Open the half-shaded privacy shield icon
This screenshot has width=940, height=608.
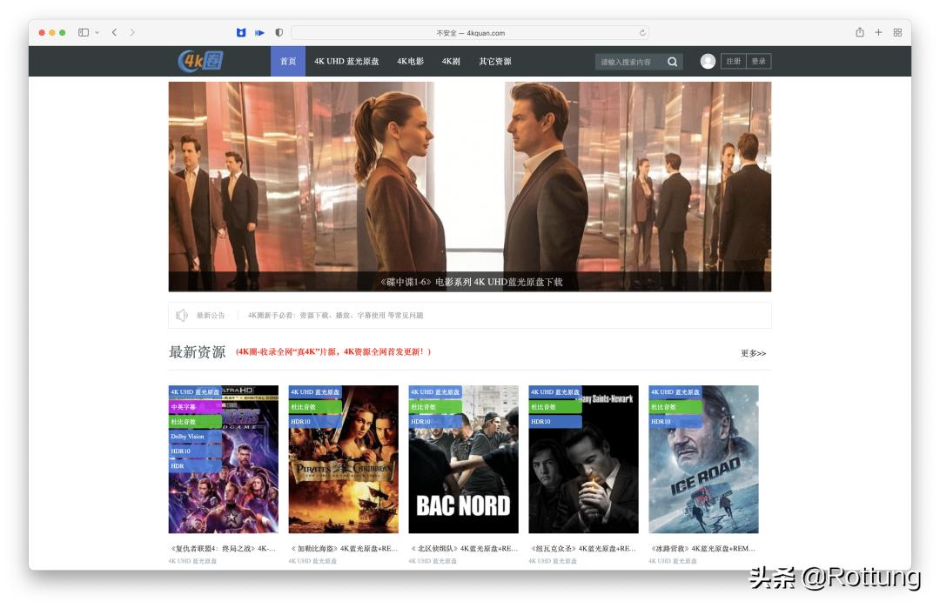tap(279, 32)
